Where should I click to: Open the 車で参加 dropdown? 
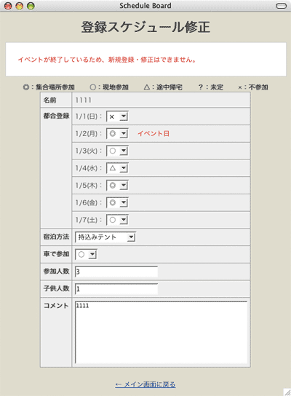[86, 254]
